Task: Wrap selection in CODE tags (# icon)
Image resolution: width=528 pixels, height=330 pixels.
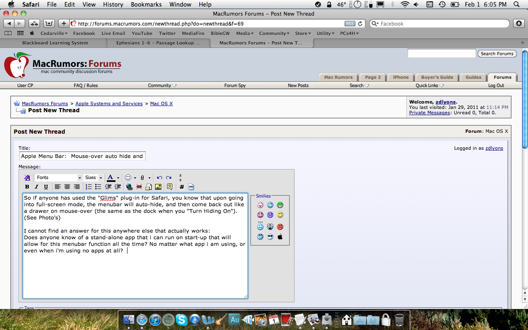Action: (x=181, y=187)
